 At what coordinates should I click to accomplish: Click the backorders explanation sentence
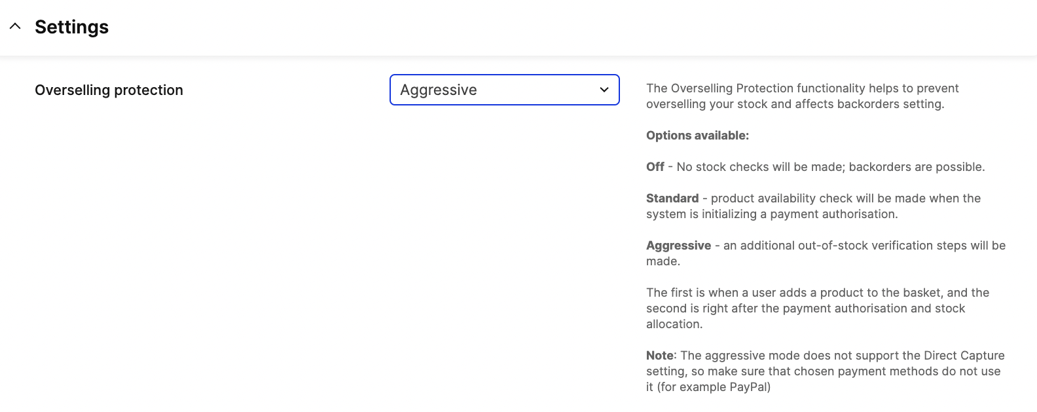point(815,166)
